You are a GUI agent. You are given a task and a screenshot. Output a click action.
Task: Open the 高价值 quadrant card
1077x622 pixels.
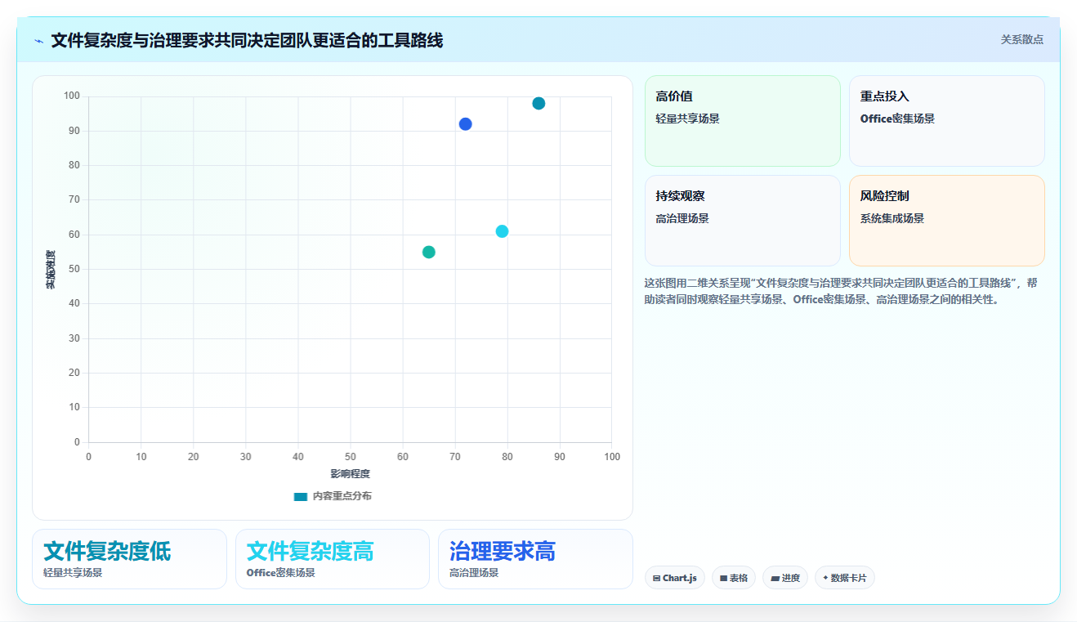click(x=743, y=121)
